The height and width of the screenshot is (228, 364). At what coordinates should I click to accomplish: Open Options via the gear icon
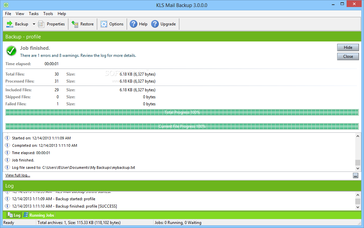point(104,24)
